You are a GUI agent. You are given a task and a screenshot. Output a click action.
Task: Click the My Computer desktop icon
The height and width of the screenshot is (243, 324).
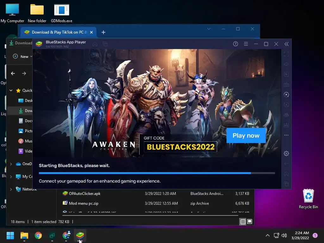pyautogui.click(x=12, y=13)
